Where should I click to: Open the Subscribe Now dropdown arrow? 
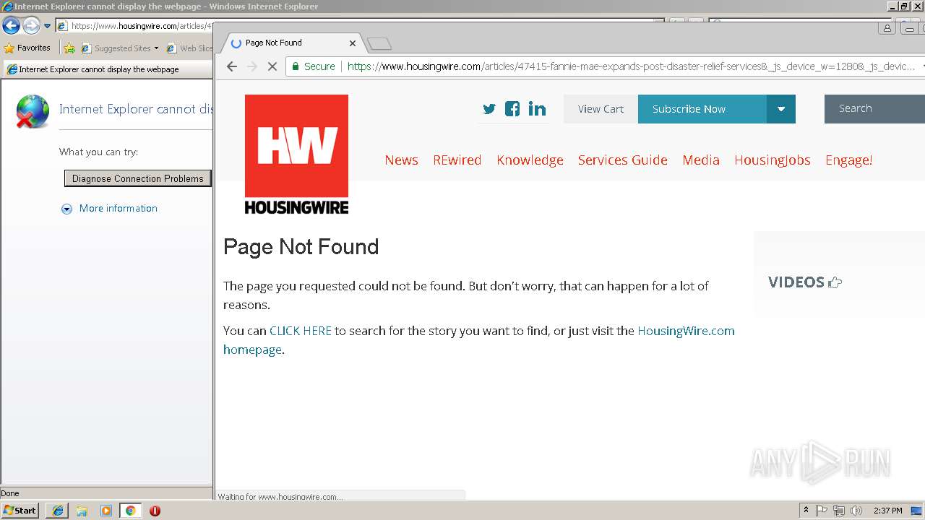point(780,109)
